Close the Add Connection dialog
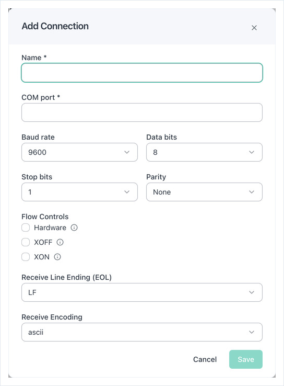284x386 pixels. point(254,28)
